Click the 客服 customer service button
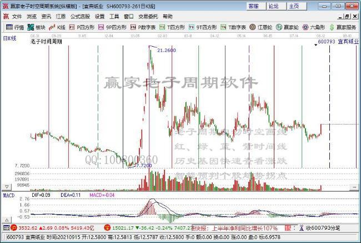Viewport: 361px width, 243px height. pos(256,6)
